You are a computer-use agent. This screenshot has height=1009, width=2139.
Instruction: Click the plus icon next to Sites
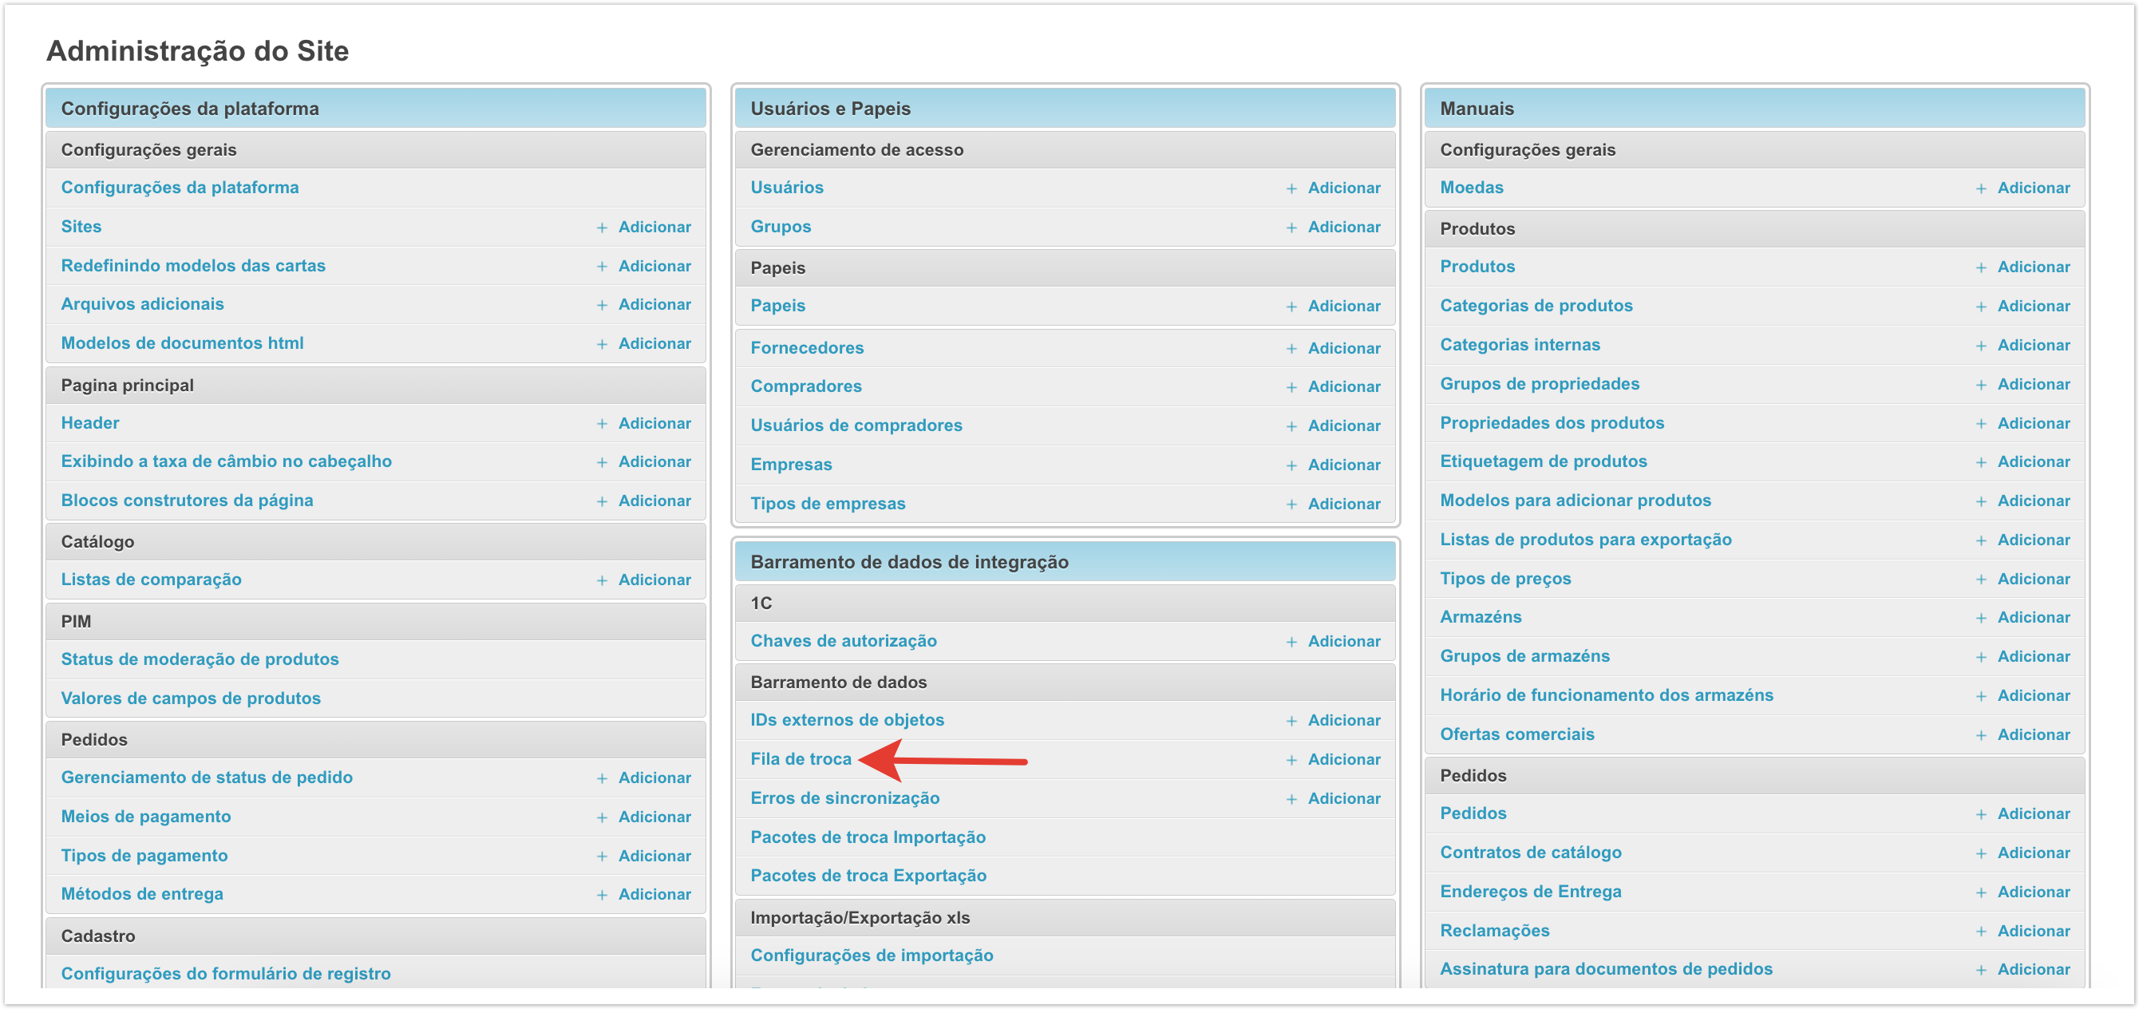click(x=601, y=228)
